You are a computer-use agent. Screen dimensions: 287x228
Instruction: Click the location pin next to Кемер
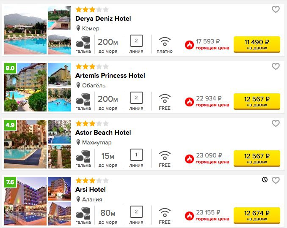[x=78, y=28]
